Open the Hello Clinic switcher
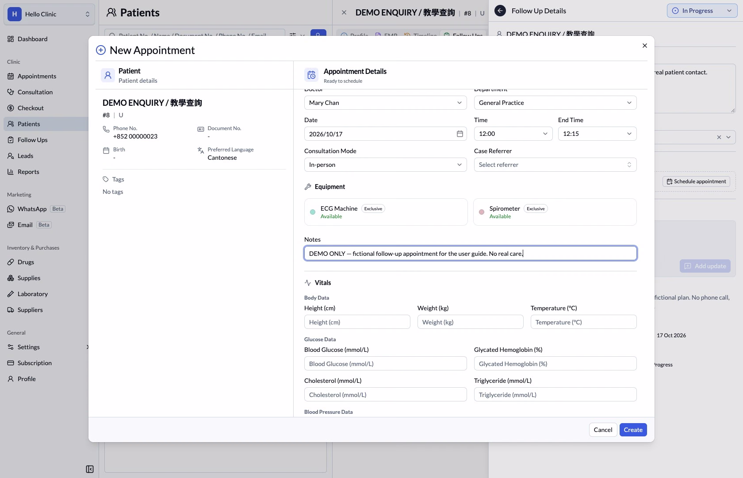This screenshot has width=743, height=478. (x=49, y=14)
